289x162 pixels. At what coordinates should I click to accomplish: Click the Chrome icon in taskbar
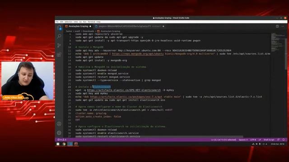click(x=64, y=144)
